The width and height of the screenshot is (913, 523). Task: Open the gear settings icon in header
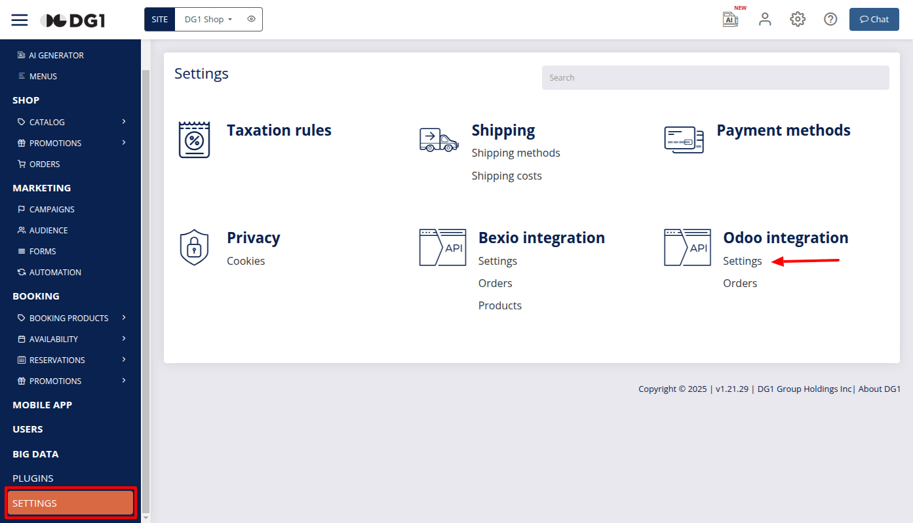point(798,19)
